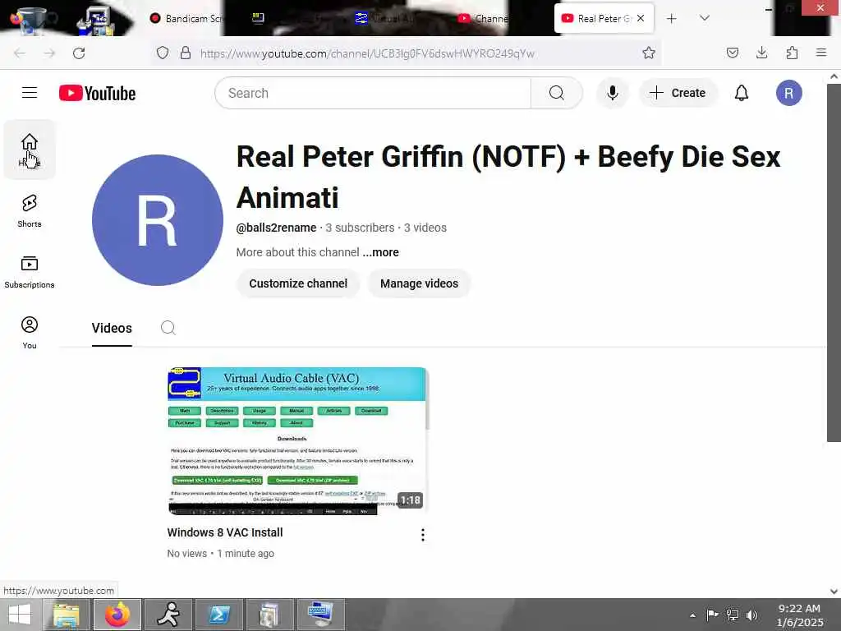The image size is (841, 631).
Task: List all tabs with the dropdown chevron
Action: (x=704, y=18)
